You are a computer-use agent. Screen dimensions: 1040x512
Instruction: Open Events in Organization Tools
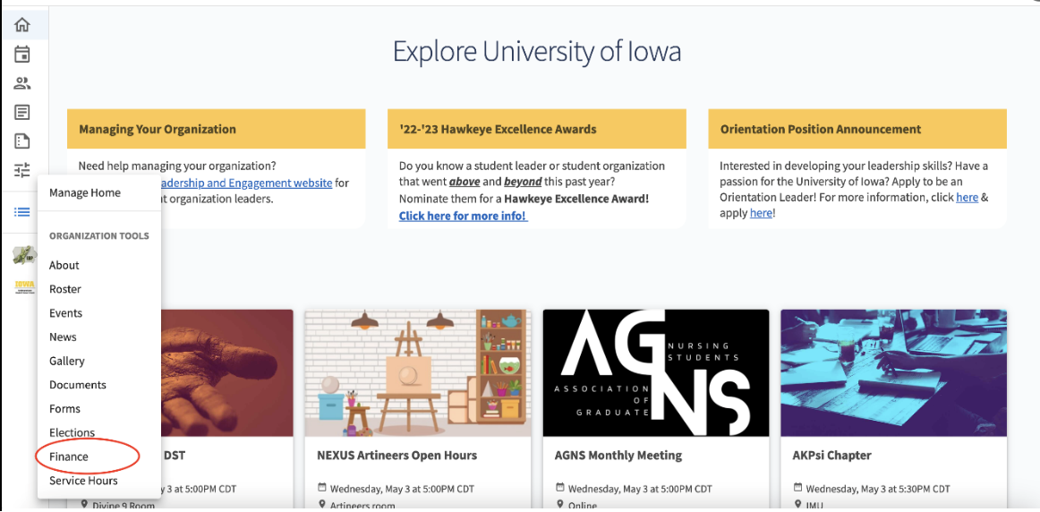[x=65, y=313]
